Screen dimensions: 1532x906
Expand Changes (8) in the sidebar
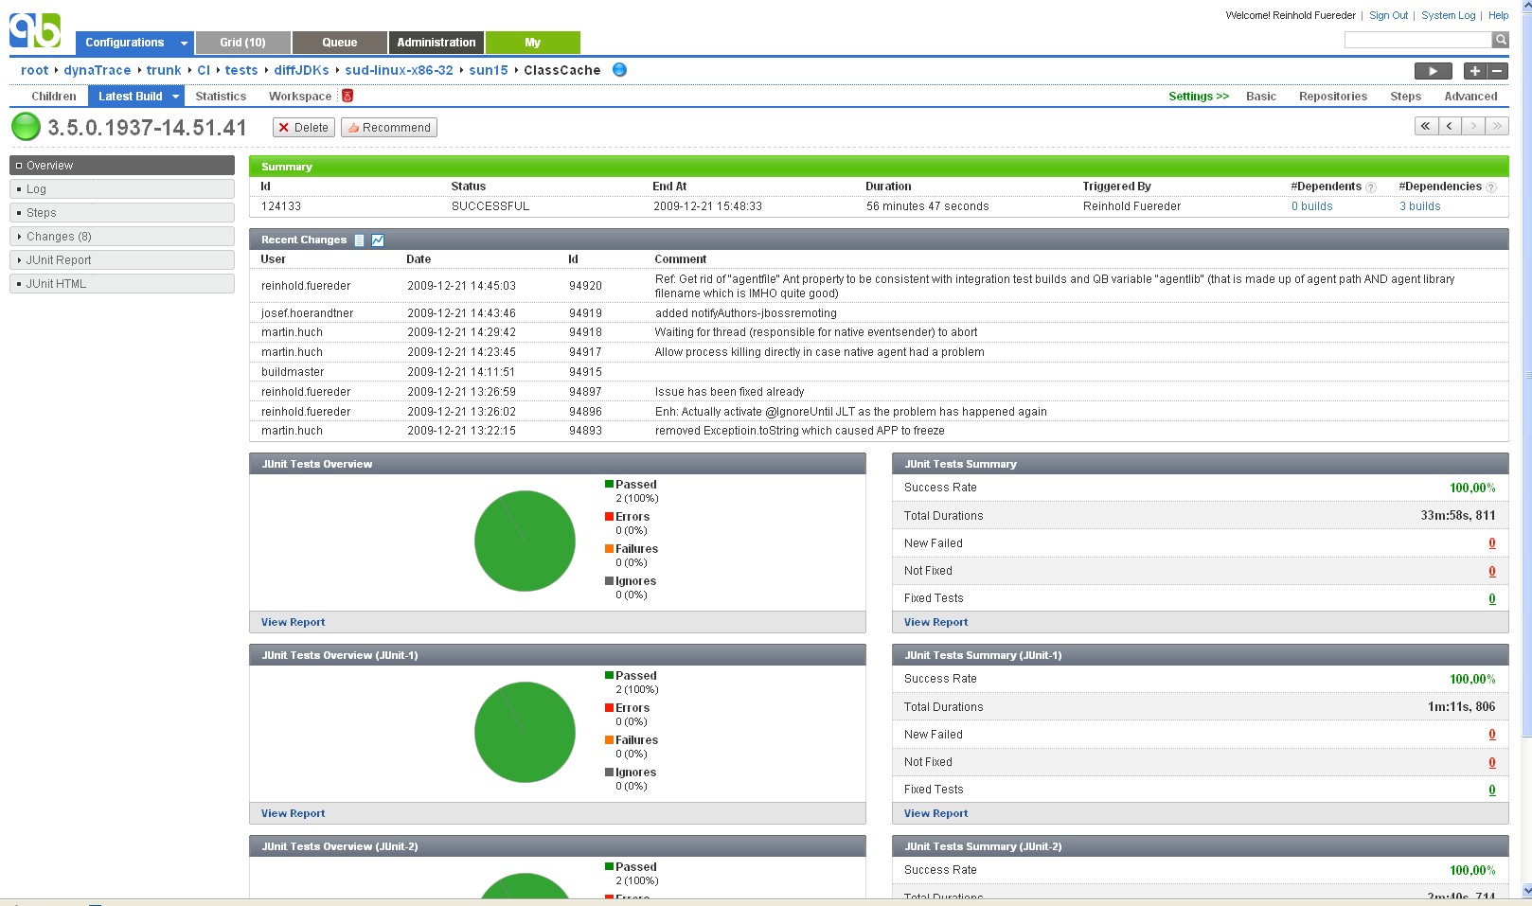20,237
